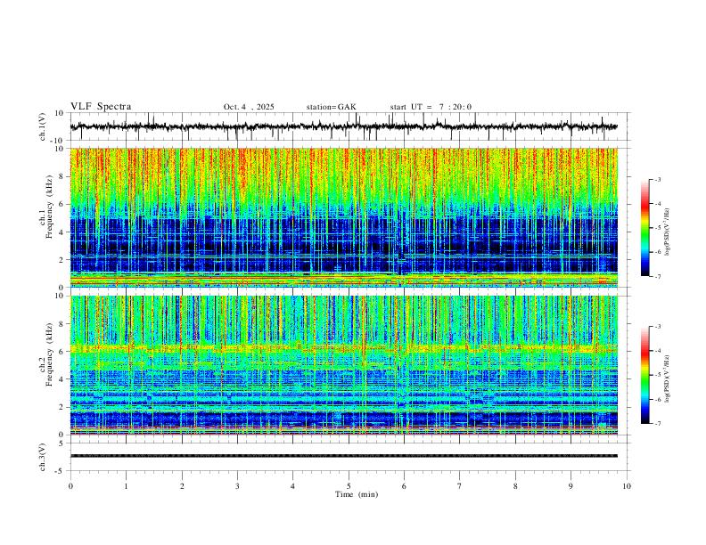Click the "8" kHz tick of ch.2 spectrogram

62,324
